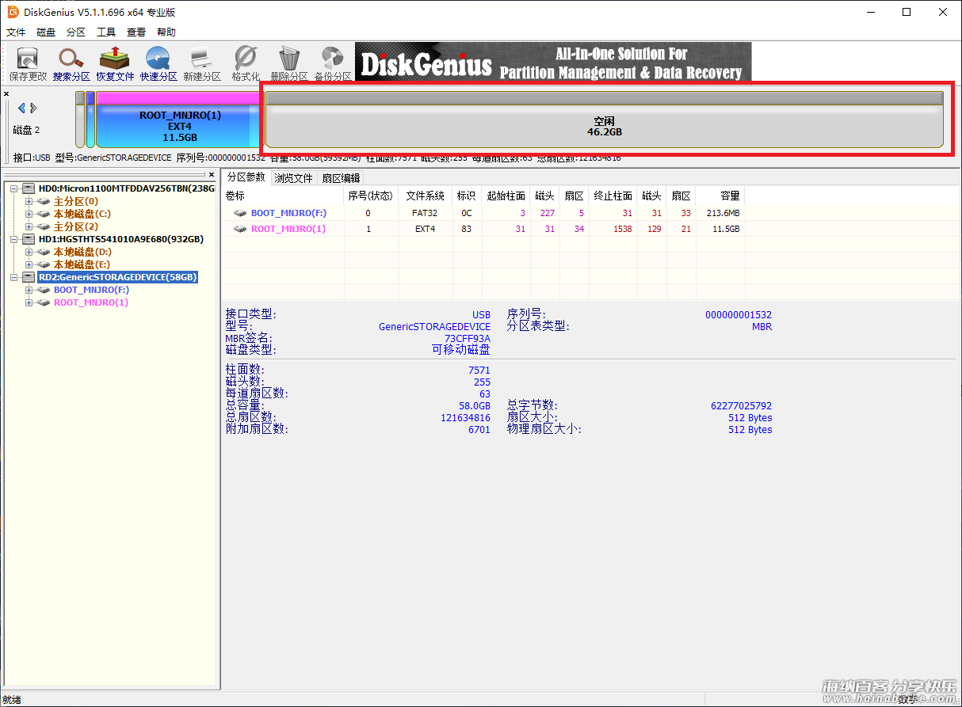Select BOOT_MNJRO(F:) name in the partition table
This screenshot has width=962, height=707.
tap(288, 213)
